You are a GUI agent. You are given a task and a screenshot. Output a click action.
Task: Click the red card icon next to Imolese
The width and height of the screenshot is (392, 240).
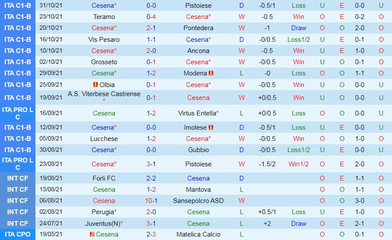click(x=211, y=128)
